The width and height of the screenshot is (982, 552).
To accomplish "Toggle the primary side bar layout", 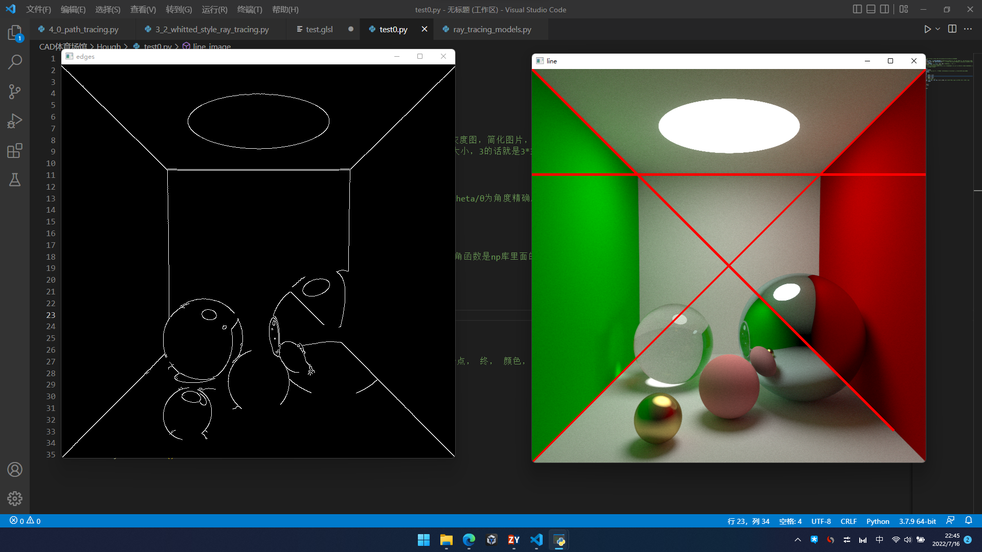I will pos(857,9).
